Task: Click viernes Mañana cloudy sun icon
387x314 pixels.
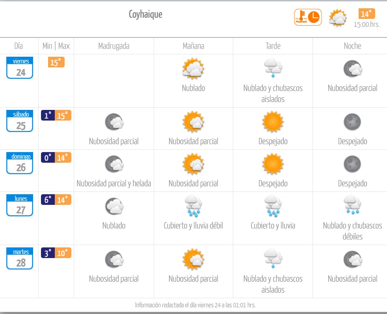Action: pos(193,69)
